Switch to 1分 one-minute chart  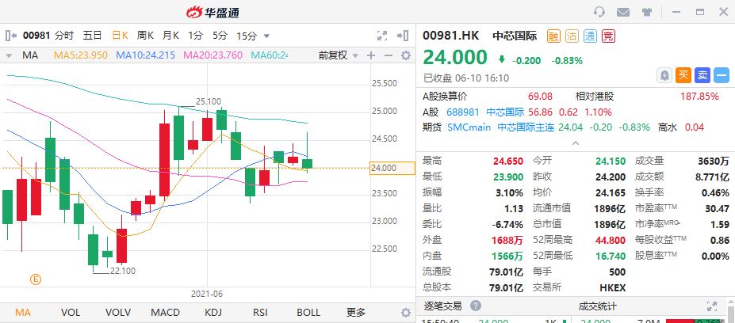(195, 35)
